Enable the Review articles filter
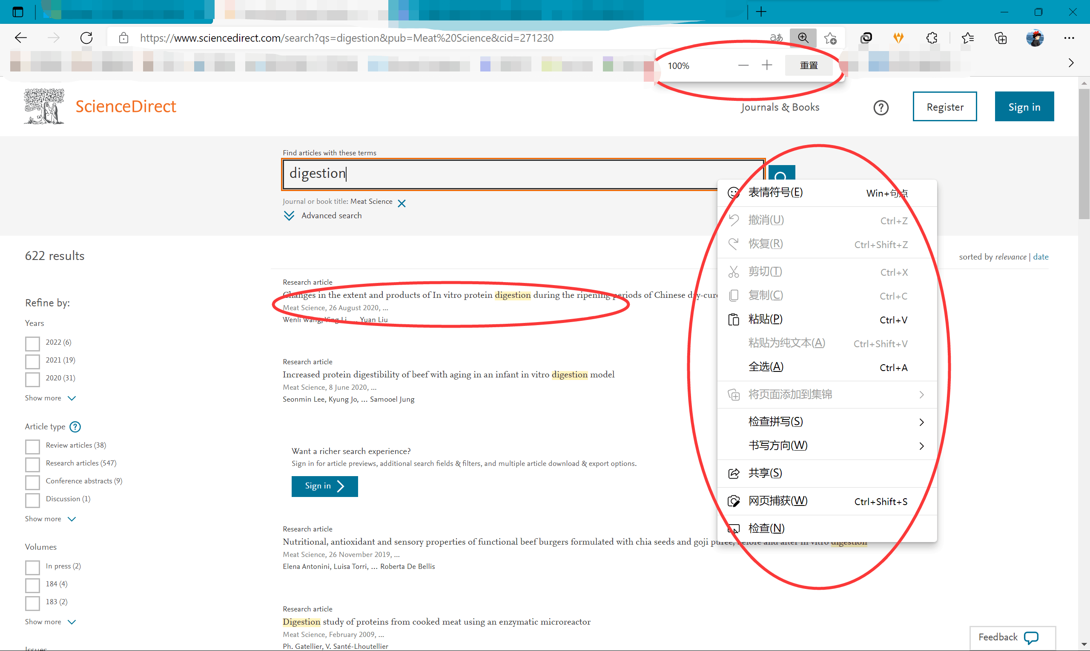 point(32,446)
